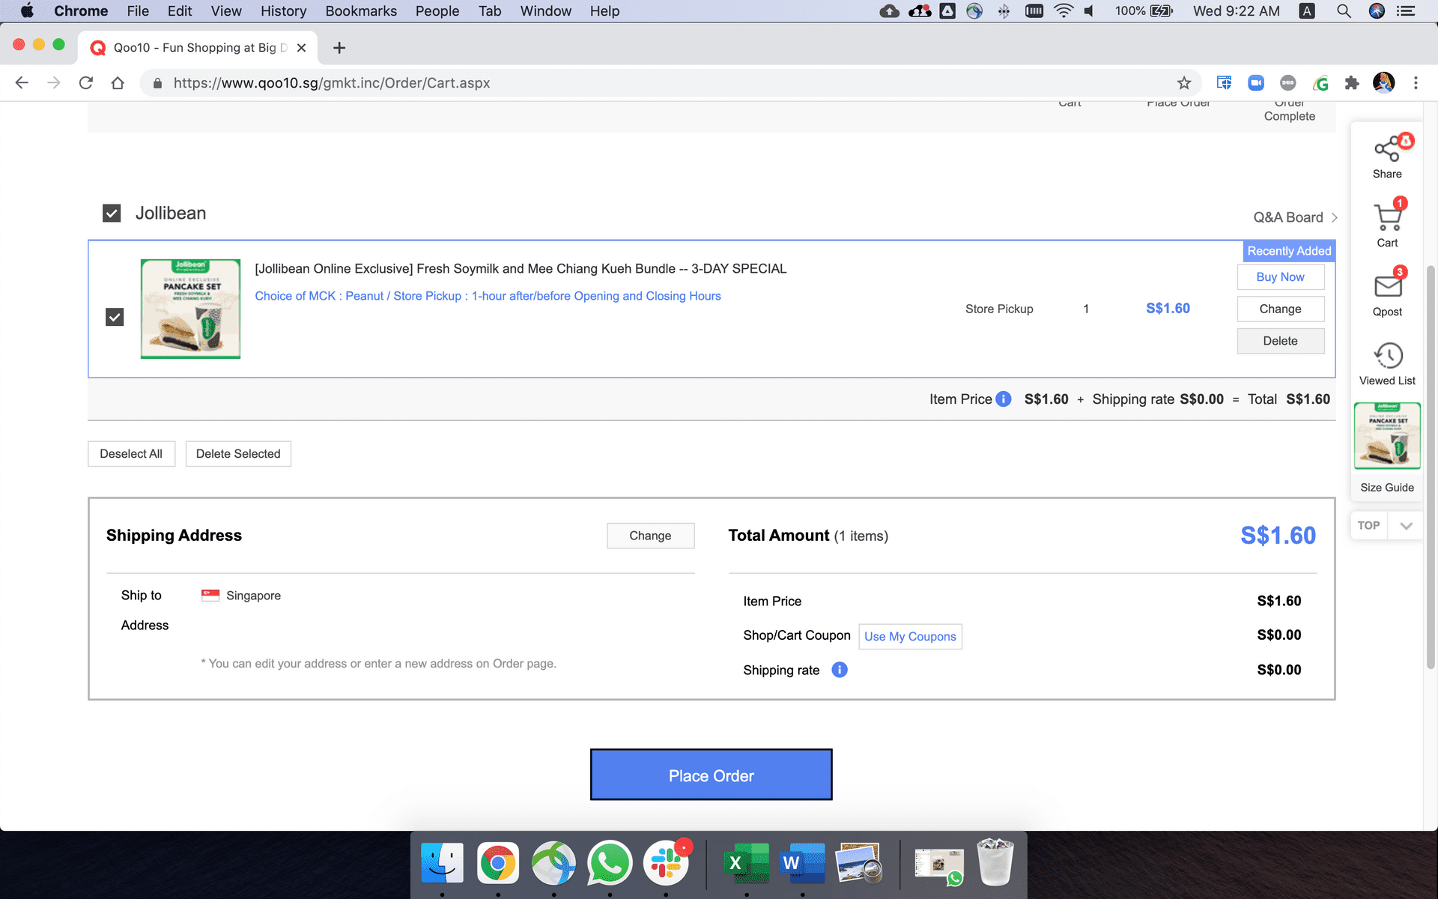Image resolution: width=1438 pixels, height=899 pixels.
Task: Open the View menu
Action: [x=226, y=11]
